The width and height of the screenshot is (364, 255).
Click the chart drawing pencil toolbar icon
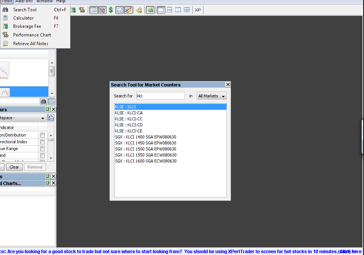pyautogui.click(x=128, y=10)
